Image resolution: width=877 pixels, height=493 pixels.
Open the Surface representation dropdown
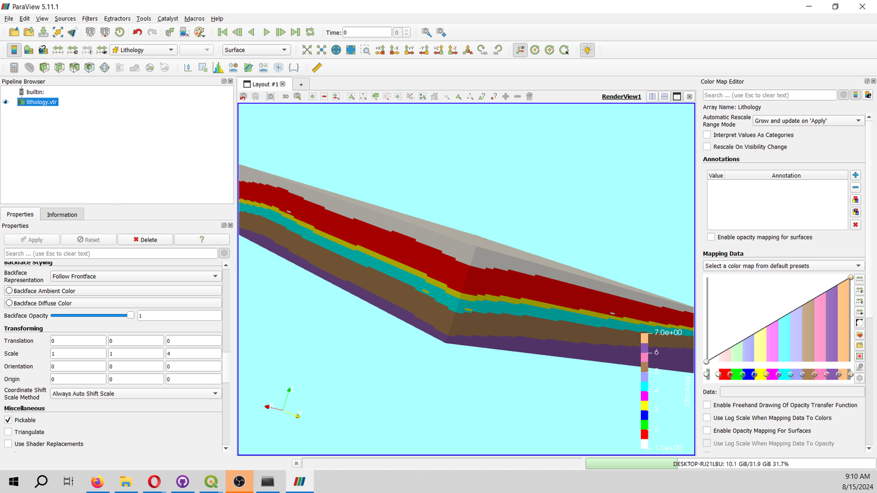tap(256, 50)
